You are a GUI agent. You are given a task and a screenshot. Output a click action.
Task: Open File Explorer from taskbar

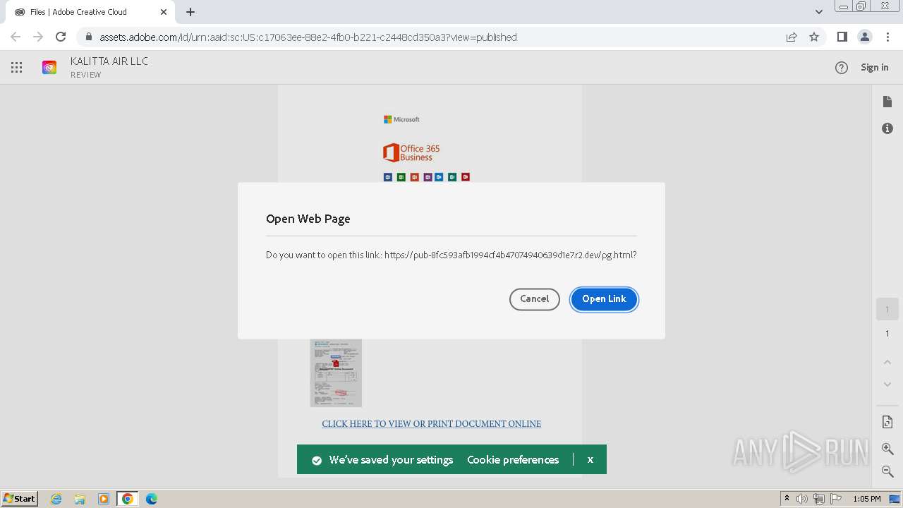(80, 499)
